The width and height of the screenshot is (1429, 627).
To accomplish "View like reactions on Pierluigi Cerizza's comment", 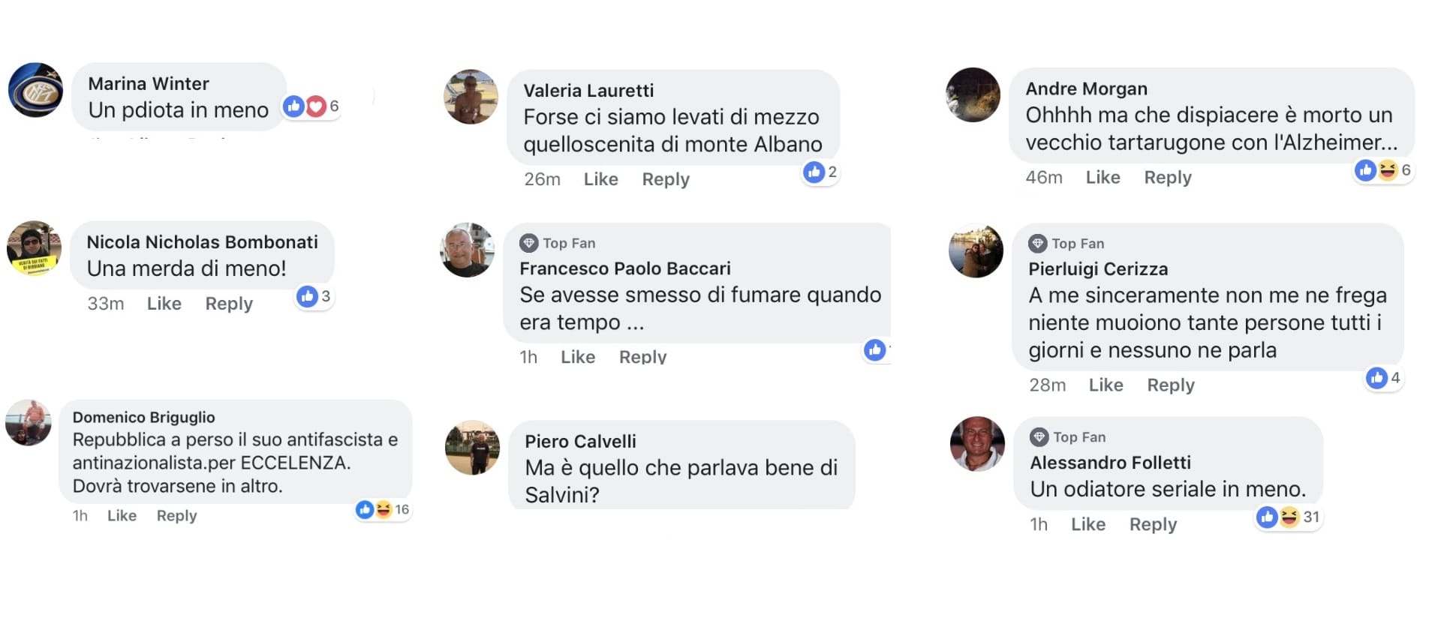I will (1383, 378).
